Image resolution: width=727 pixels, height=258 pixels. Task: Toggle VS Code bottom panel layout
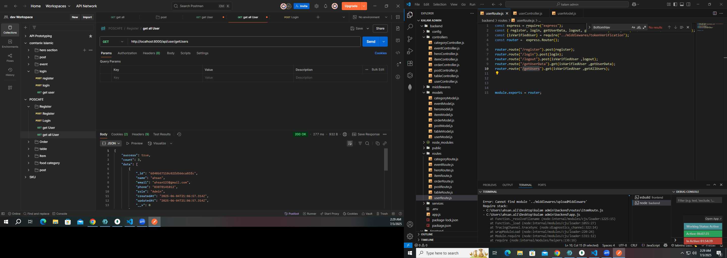click(x=682, y=4)
